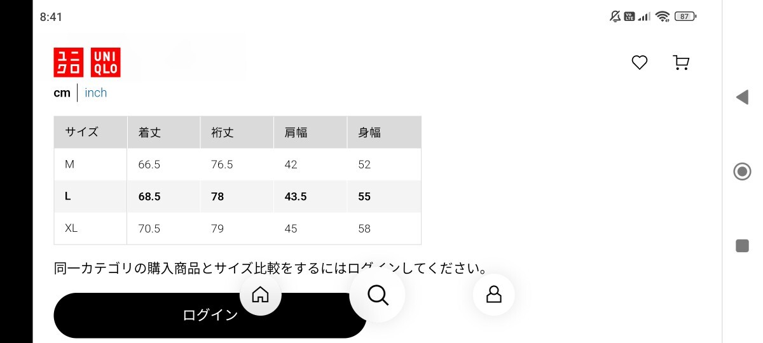Tap the 着丈 column header
The height and width of the screenshot is (343, 763).
tap(149, 132)
